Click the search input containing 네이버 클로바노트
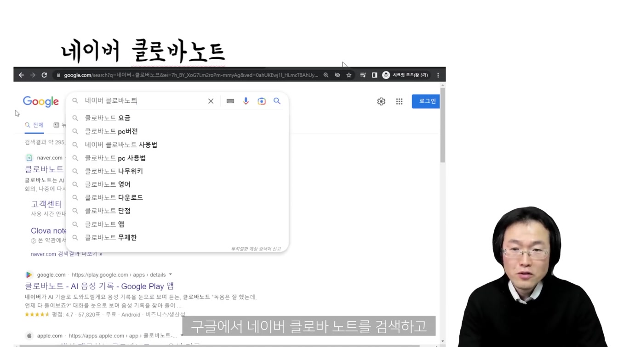The image size is (618, 347). [143, 101]
